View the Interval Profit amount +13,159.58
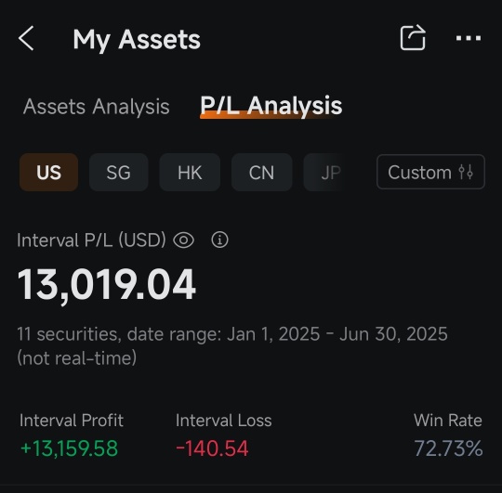This screenshot has width=502, height=493. 69,448
